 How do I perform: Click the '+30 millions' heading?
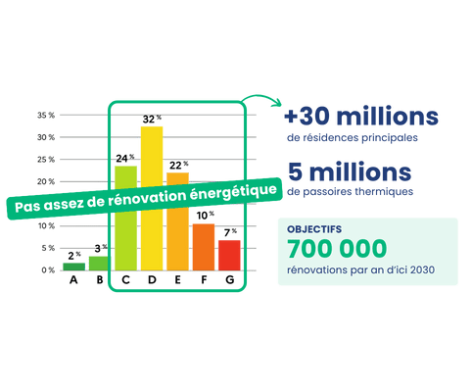coord(361,117)
